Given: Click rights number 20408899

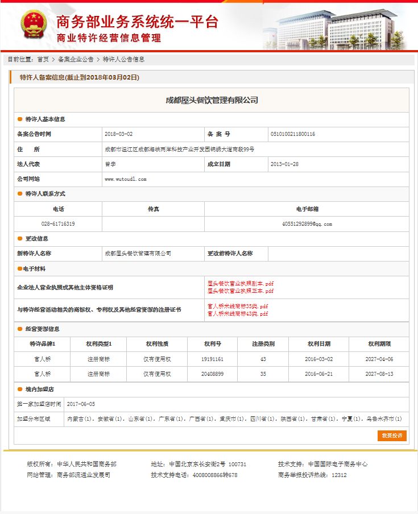Looking at the screenshot, I should 213,374.
